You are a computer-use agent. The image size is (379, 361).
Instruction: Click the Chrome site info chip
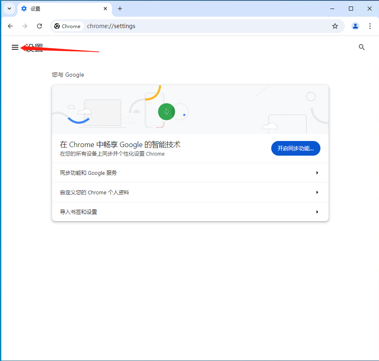67,26
